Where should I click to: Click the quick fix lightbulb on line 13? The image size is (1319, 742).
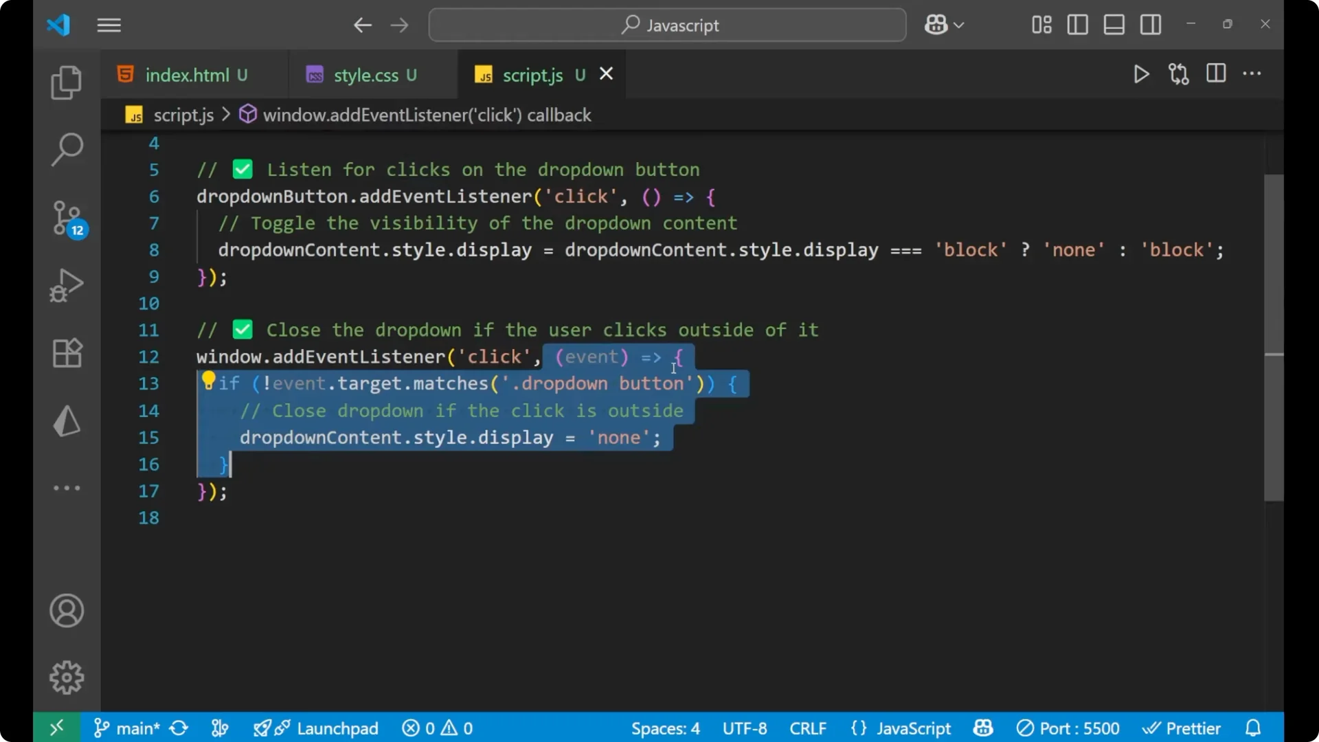click(209, 379)
